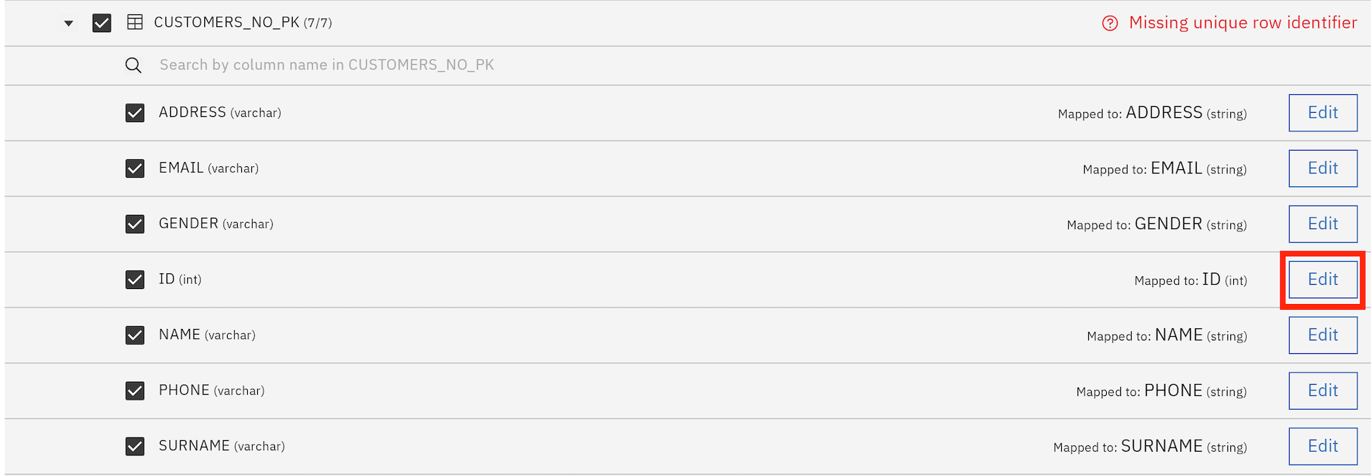Click the search magnifier icon
This screenshot has height=476, width=1371.
(x=134, y=66)
